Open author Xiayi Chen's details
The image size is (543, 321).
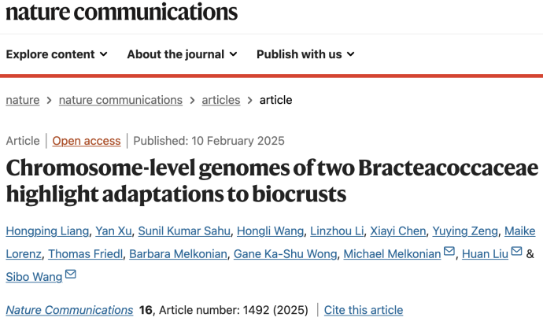[399, 231]
